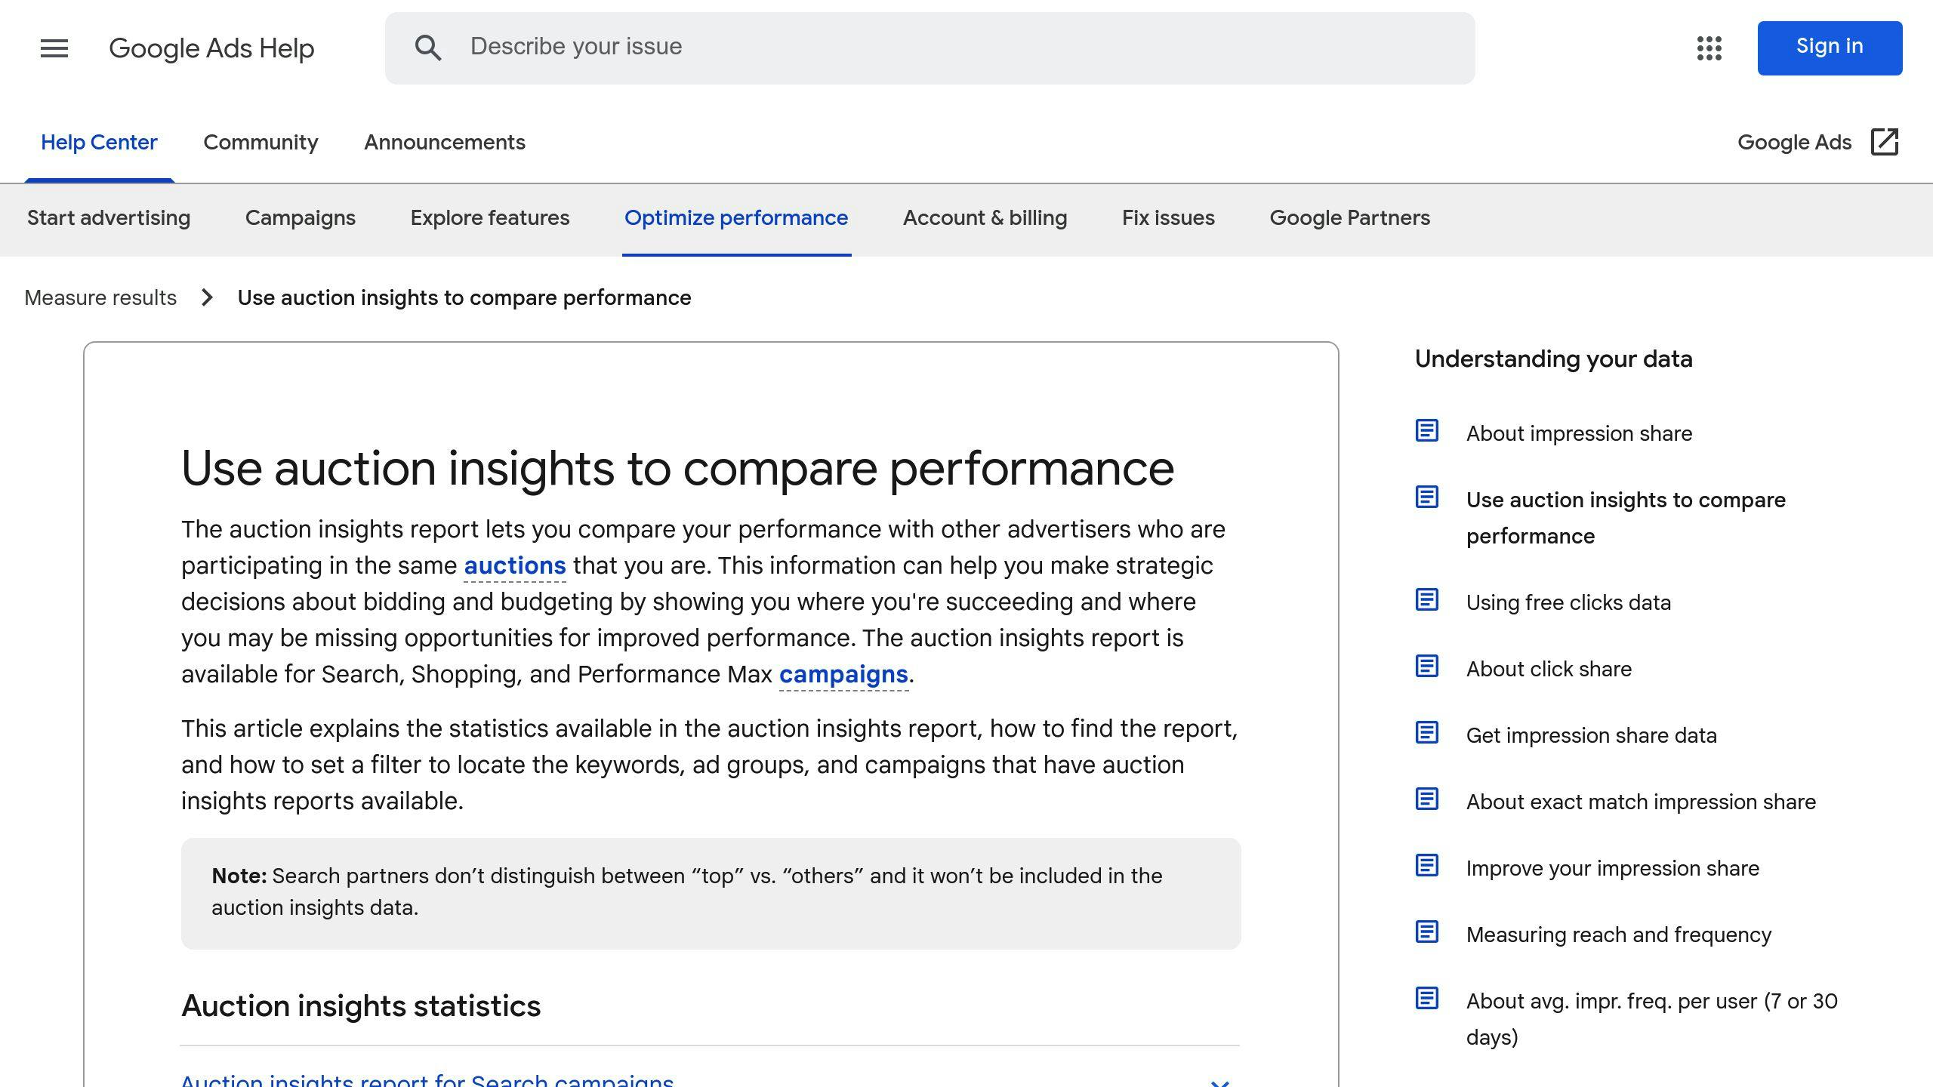This screenshot has width=1933, height=1087.
Task: Click the breadcrumb chevron arrow
Action: pyautogui.click(x=208, y=297)
